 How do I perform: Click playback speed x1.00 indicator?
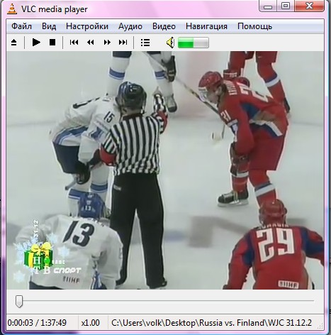pos(90,323)
